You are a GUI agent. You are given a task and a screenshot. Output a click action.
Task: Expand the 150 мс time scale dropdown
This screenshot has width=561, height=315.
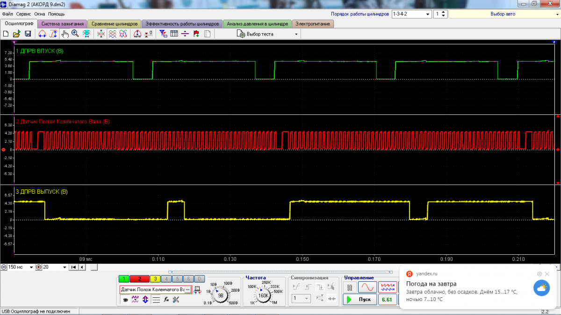[x=31, y=267]
